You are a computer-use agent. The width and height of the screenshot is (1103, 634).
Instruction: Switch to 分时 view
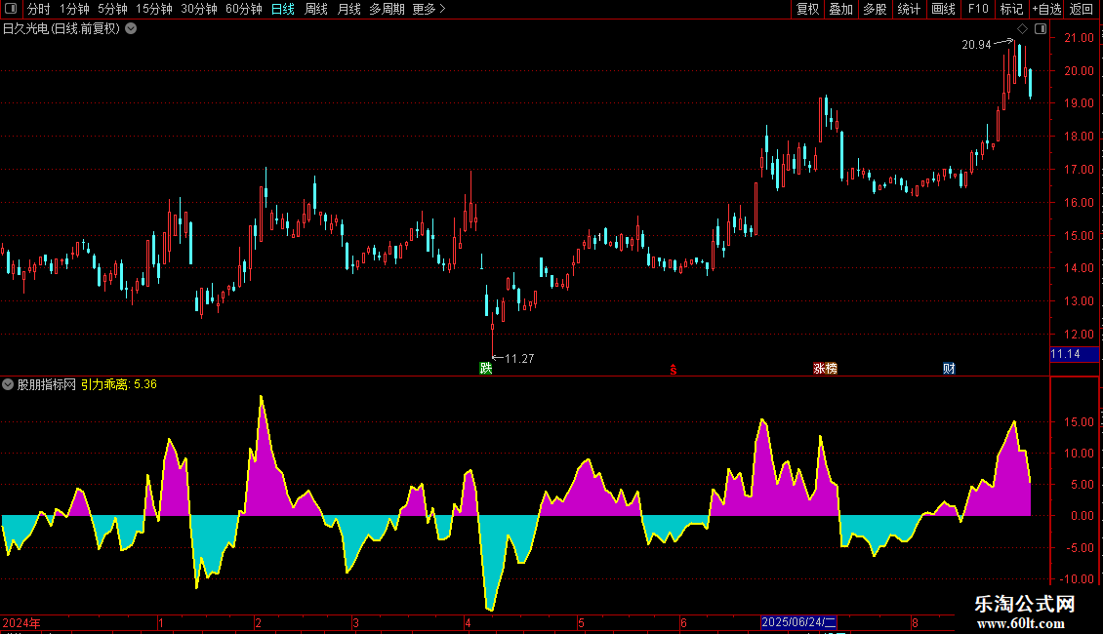pos(39,9)
